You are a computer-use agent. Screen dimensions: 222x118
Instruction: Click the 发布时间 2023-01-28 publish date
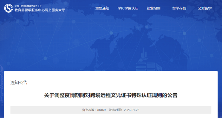tap(124, 110)
